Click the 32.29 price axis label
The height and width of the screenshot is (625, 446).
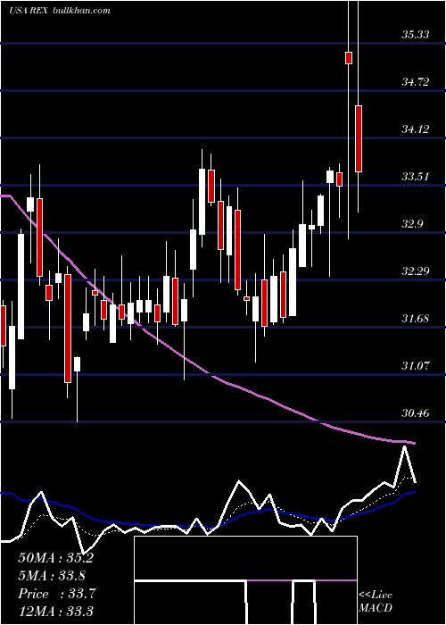(x=416, y=271)
